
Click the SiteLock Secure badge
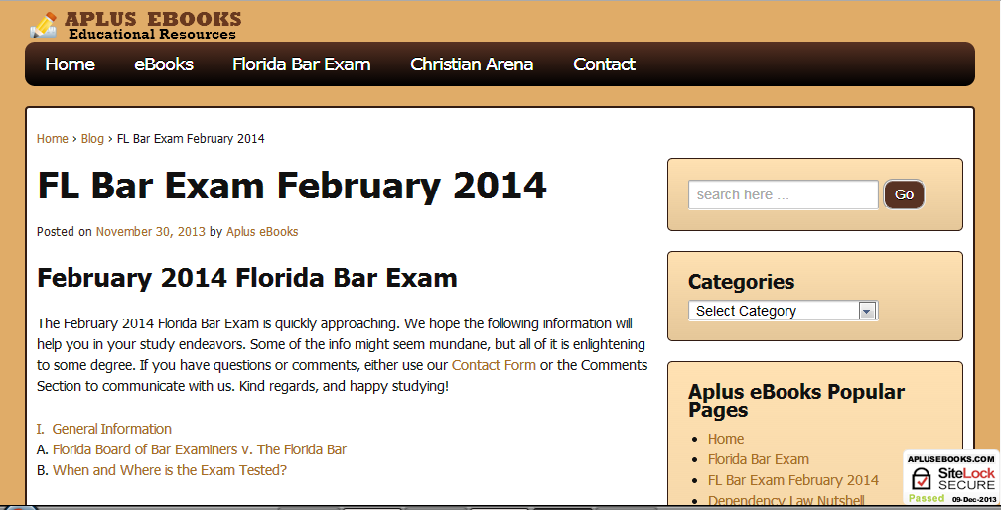pyautogui.click(x=951, y=477)
